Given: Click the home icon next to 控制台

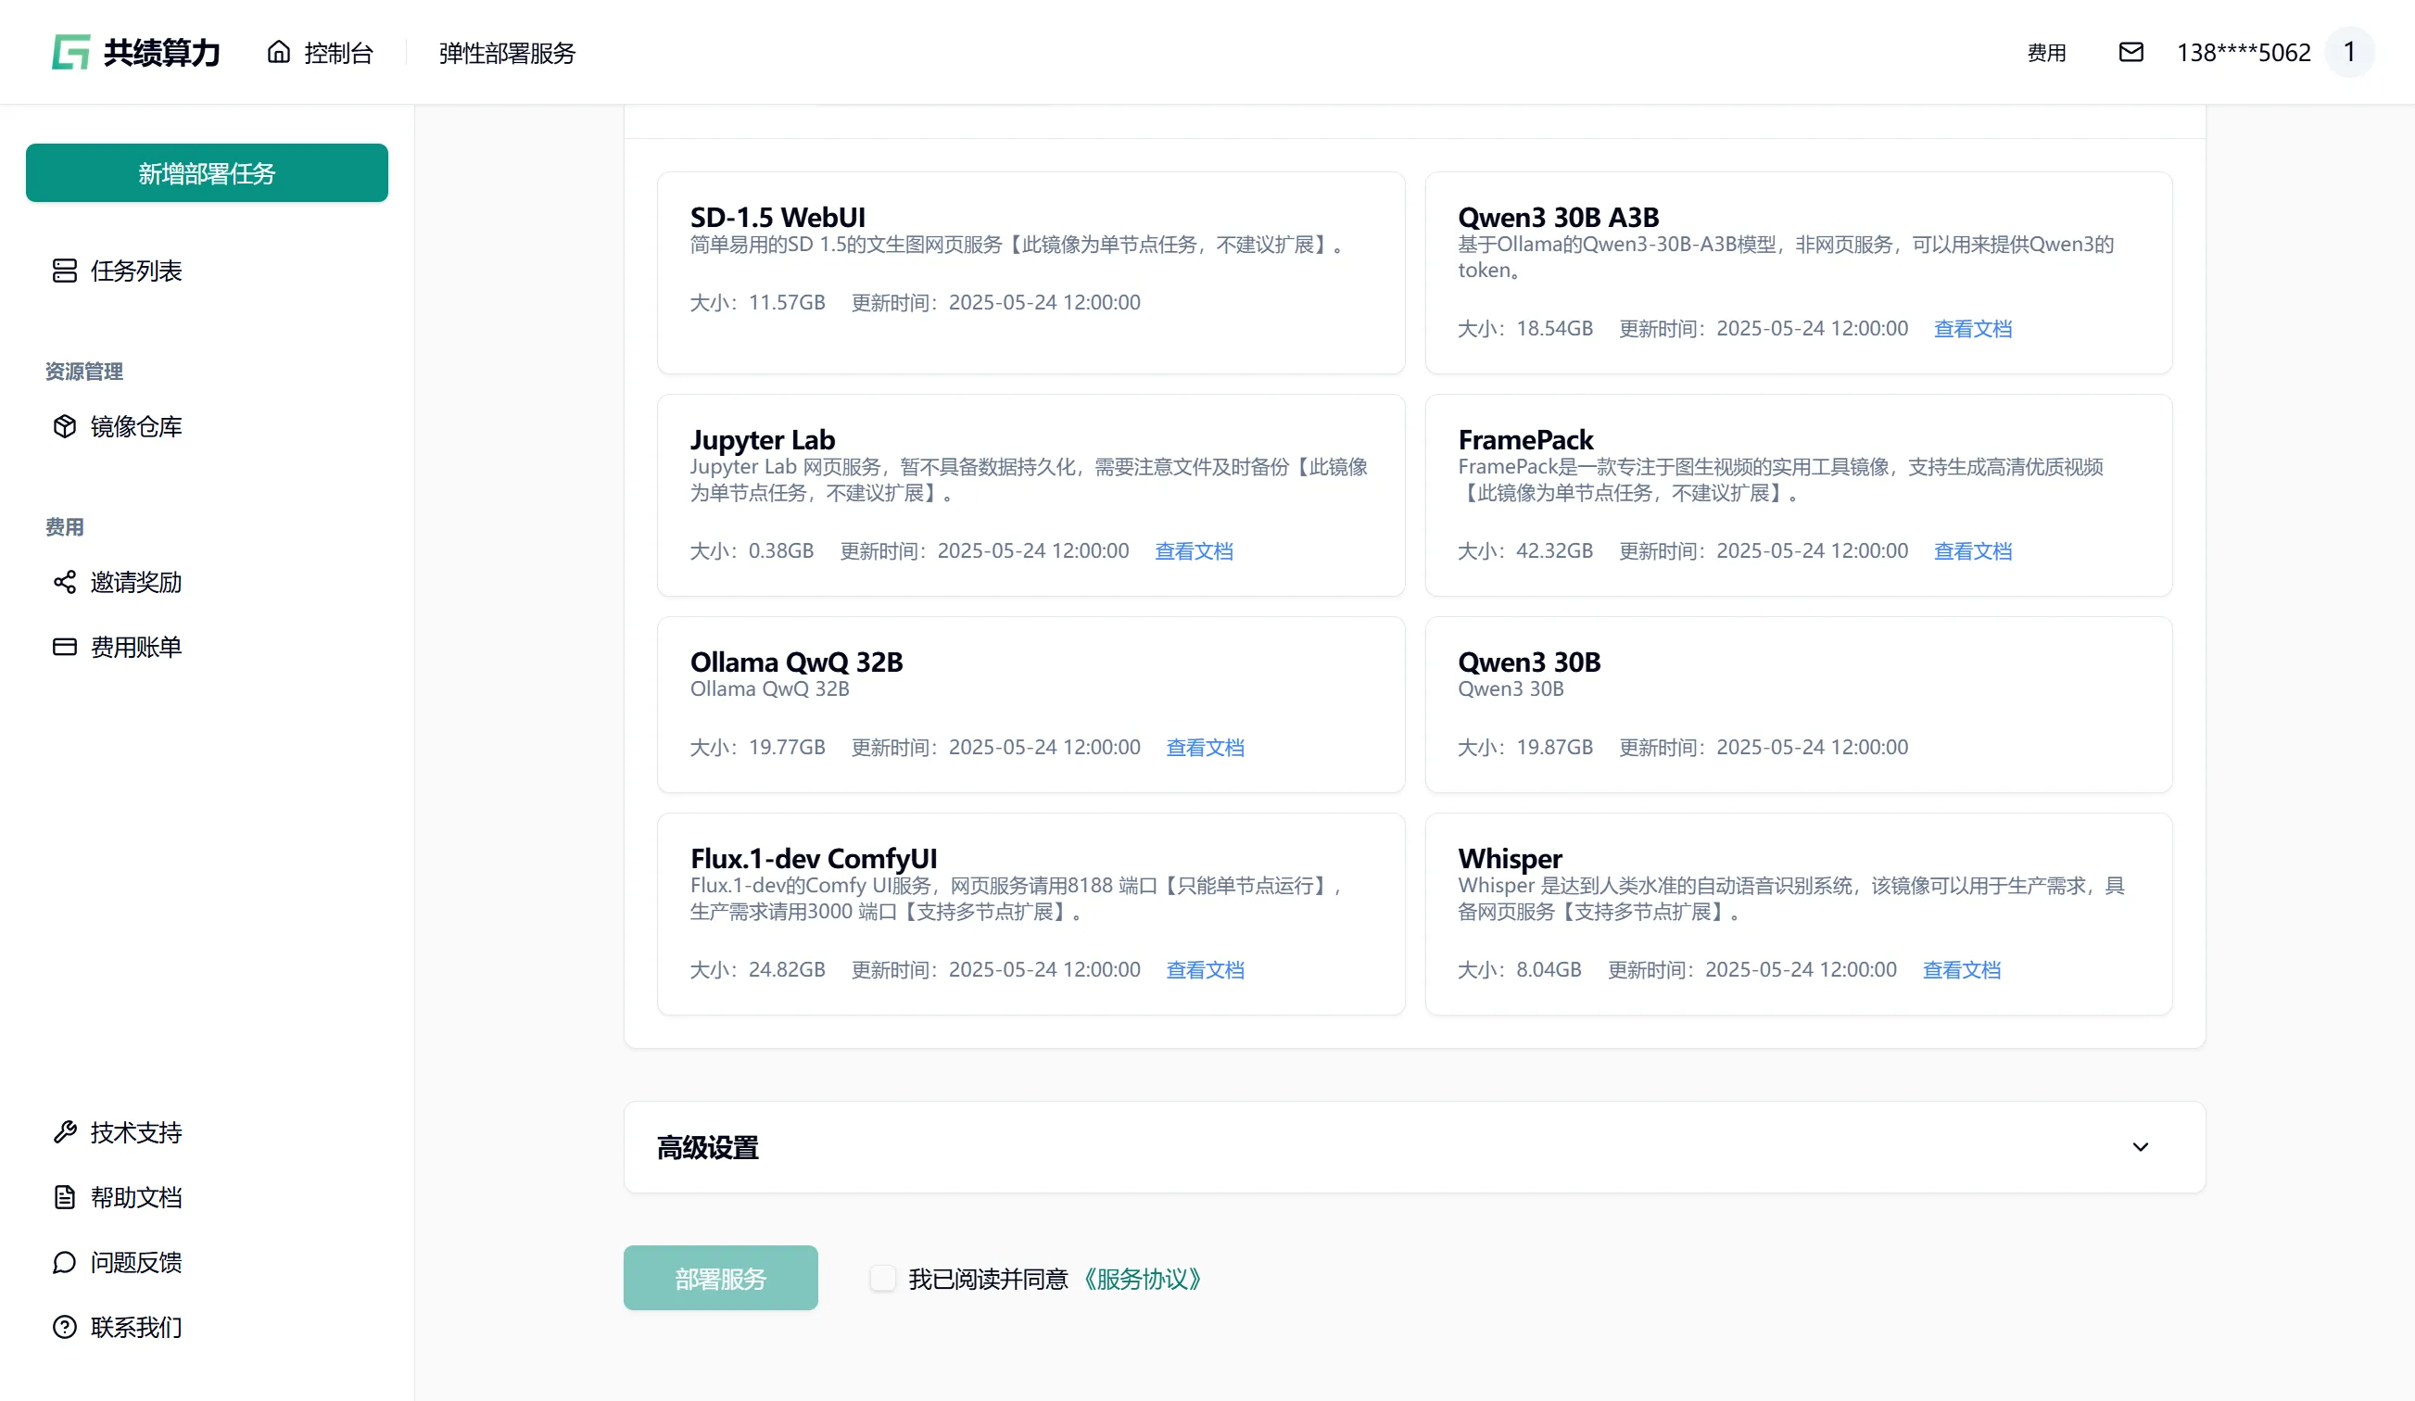Looking at the screenshot, I should (x=278, y=52).
